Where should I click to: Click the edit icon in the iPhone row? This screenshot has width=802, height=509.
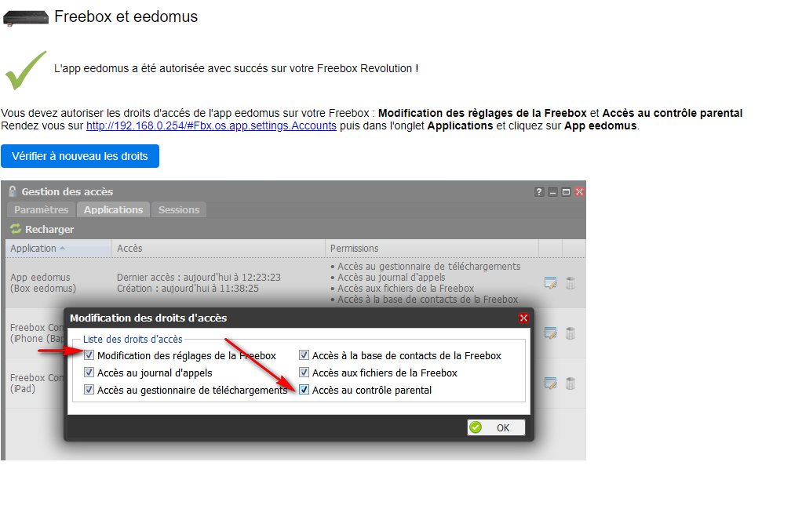tap(551, 333)
